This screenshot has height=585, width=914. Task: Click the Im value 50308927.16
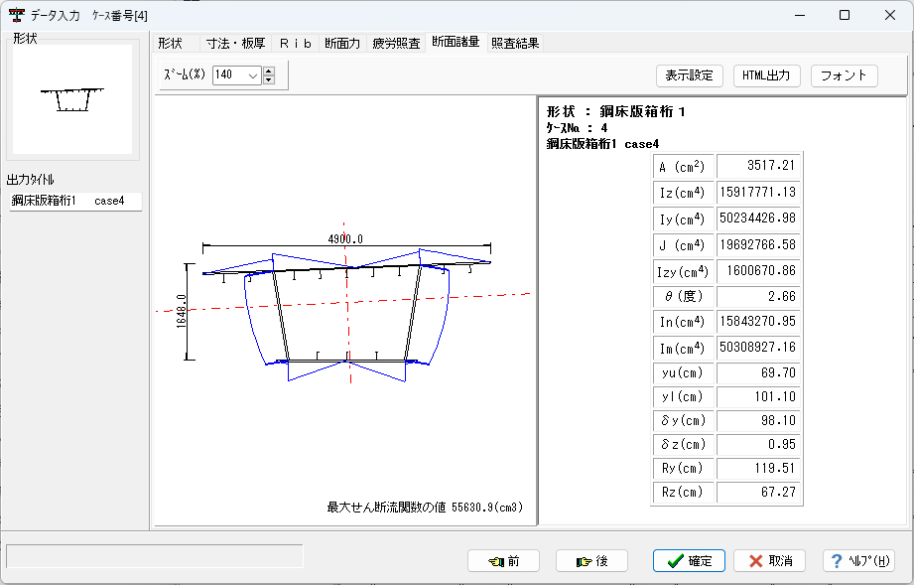[758, 348]
